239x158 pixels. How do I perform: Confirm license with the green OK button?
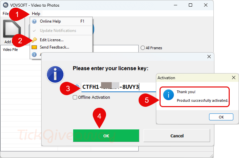(106, 136)
